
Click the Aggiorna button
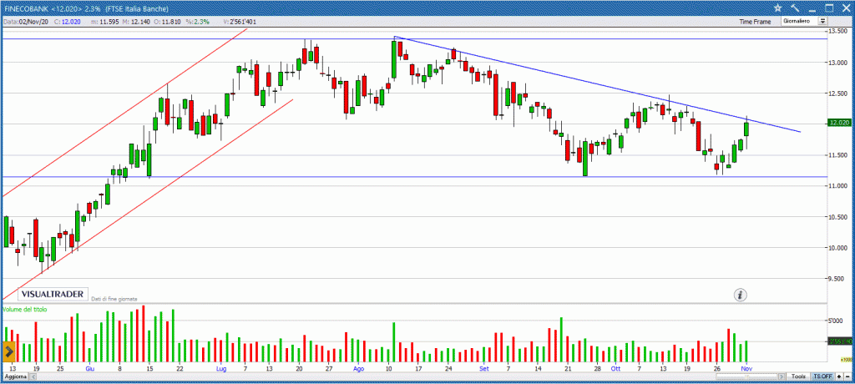[x=15, y=377]
